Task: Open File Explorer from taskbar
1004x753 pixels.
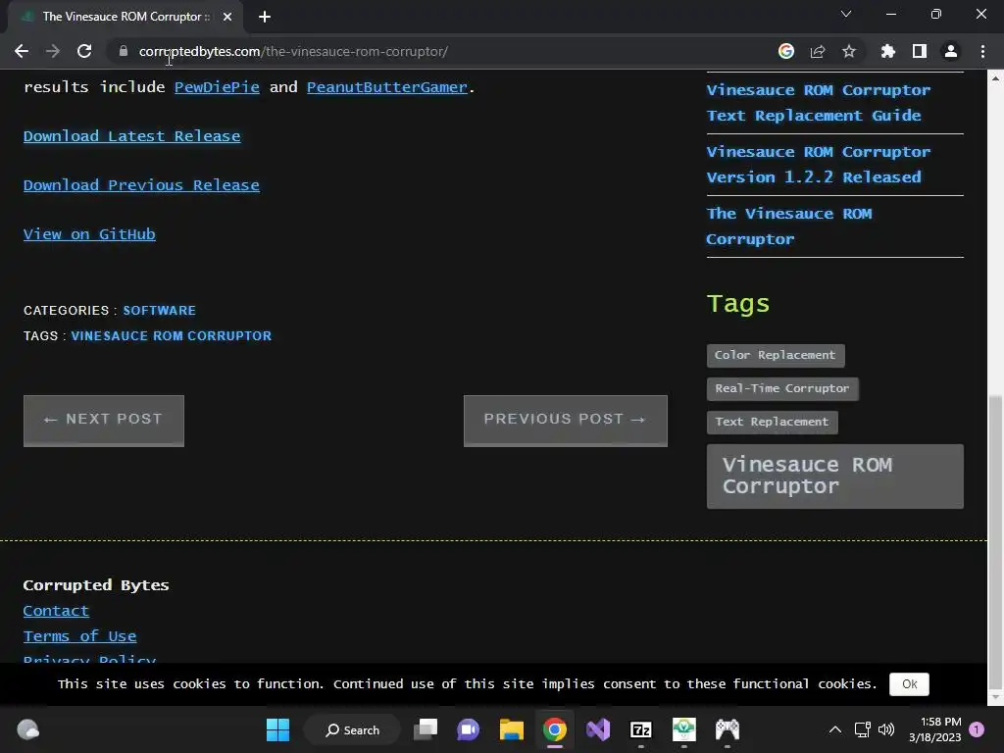Action: click(x=512, y=729)
